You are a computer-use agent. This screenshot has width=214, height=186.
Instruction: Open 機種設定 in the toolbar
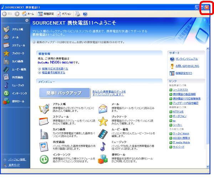pos(46,14)
